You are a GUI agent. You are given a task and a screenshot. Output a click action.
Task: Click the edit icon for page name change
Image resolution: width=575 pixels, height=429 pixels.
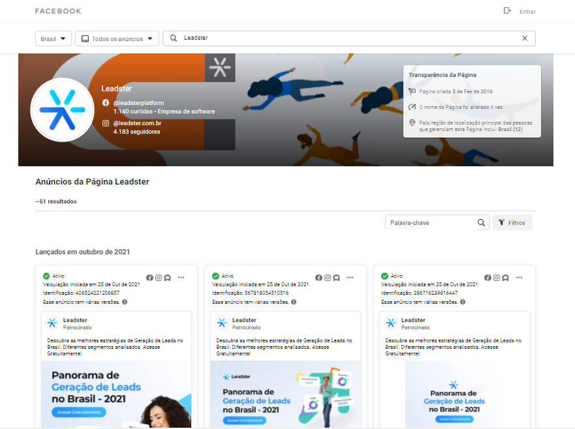coord(412,107)
